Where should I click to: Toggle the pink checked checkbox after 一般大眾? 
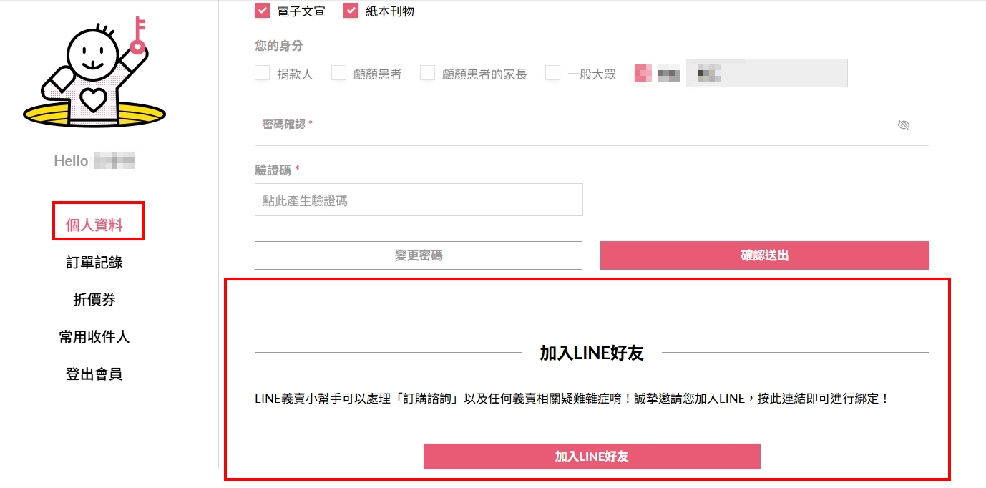pos(643,73)
